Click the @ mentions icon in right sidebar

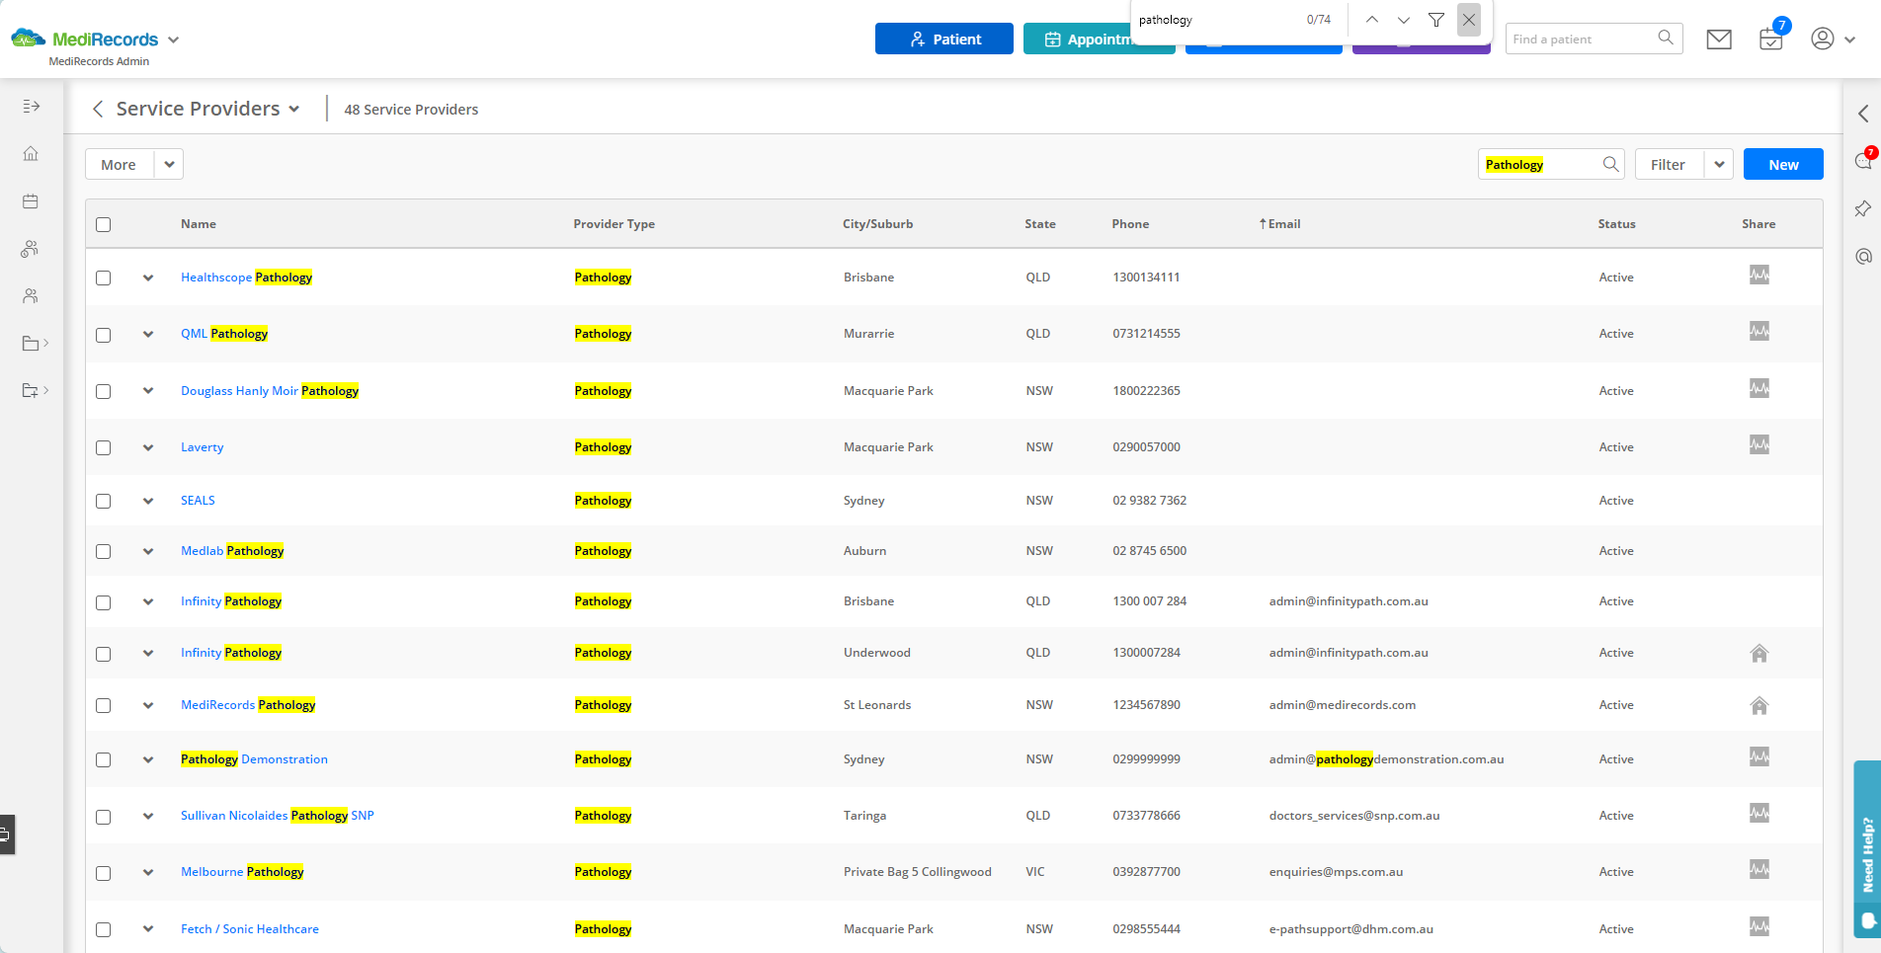tap(1863, 257)
